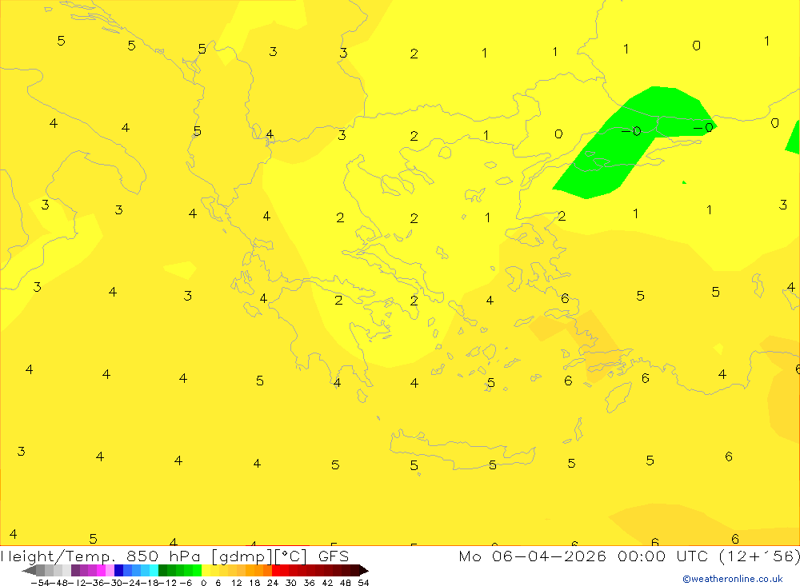Click the '-54' legend label

coord(40,583)
